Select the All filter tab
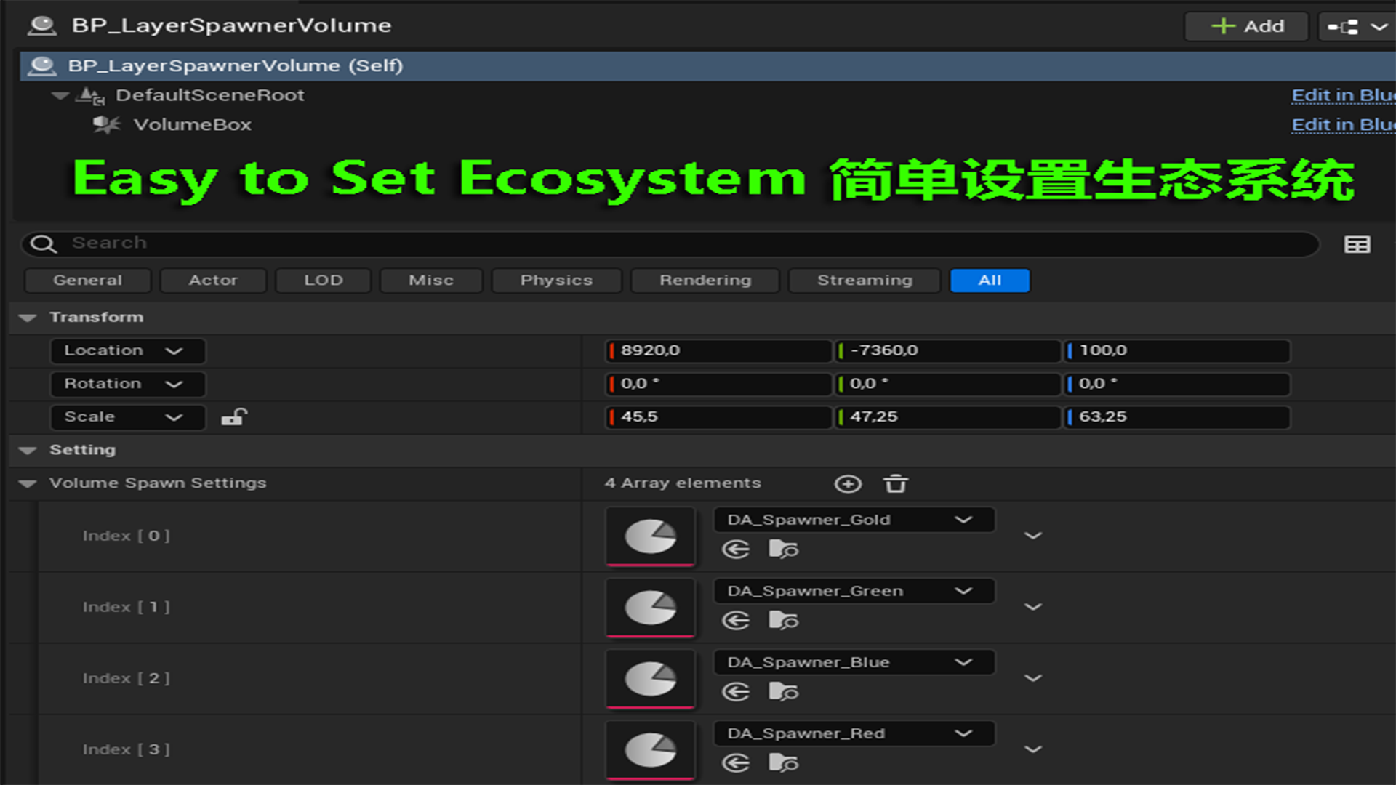Image resolution: width=1396 pixels, height=785 pixels. click(x=990, y=281)
